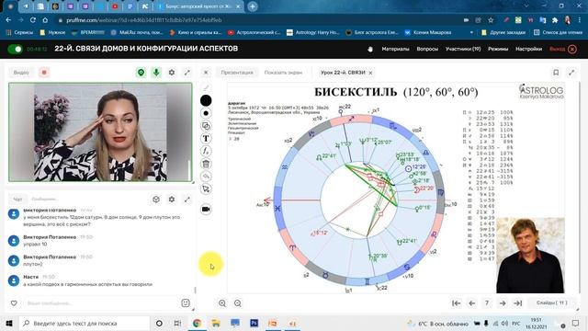Click the slide number 7 field
Viewport: 588px width, 331px height.
(487, 302)
